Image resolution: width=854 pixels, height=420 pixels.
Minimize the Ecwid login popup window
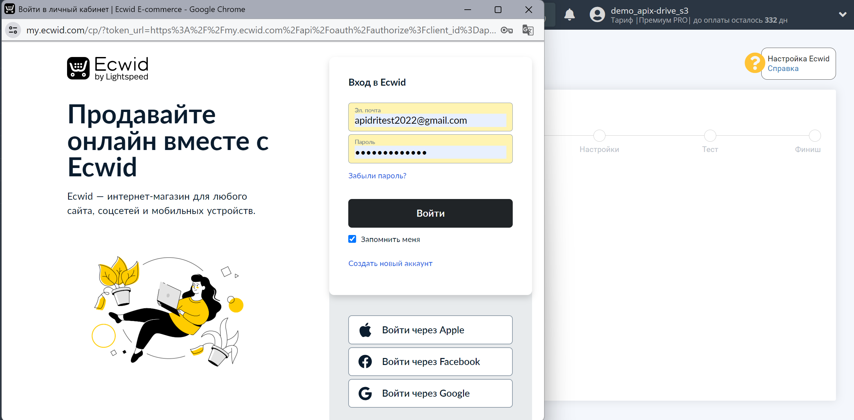point(468,9)
